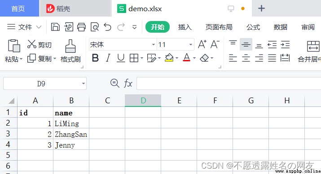321x174 pixels.
Task: Switch to the 页面布局 Page Layout tab
Action: click(219, 27)
